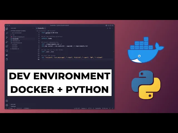178x133 pixels.
Task: Collapse the PYTHON-DOCKER-TUTORIAL root folder
Action: click(x=18, y=31)
